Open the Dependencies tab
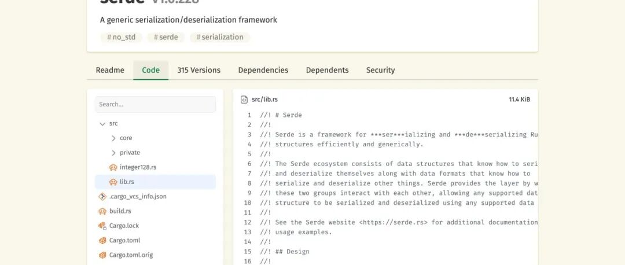 [x=263, y=70]
